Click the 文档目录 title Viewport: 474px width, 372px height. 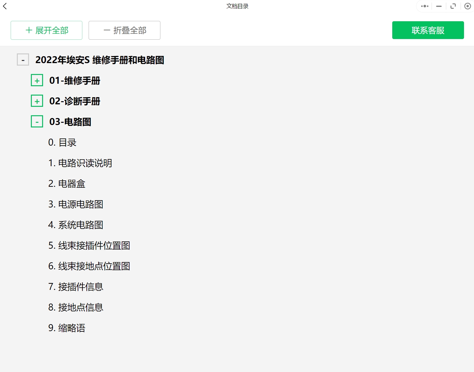[237, 6]
